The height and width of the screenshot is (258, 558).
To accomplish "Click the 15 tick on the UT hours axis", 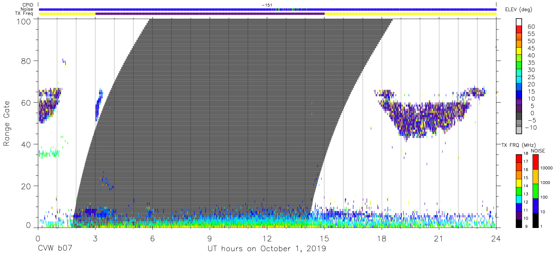I will (x=324, y=238).
